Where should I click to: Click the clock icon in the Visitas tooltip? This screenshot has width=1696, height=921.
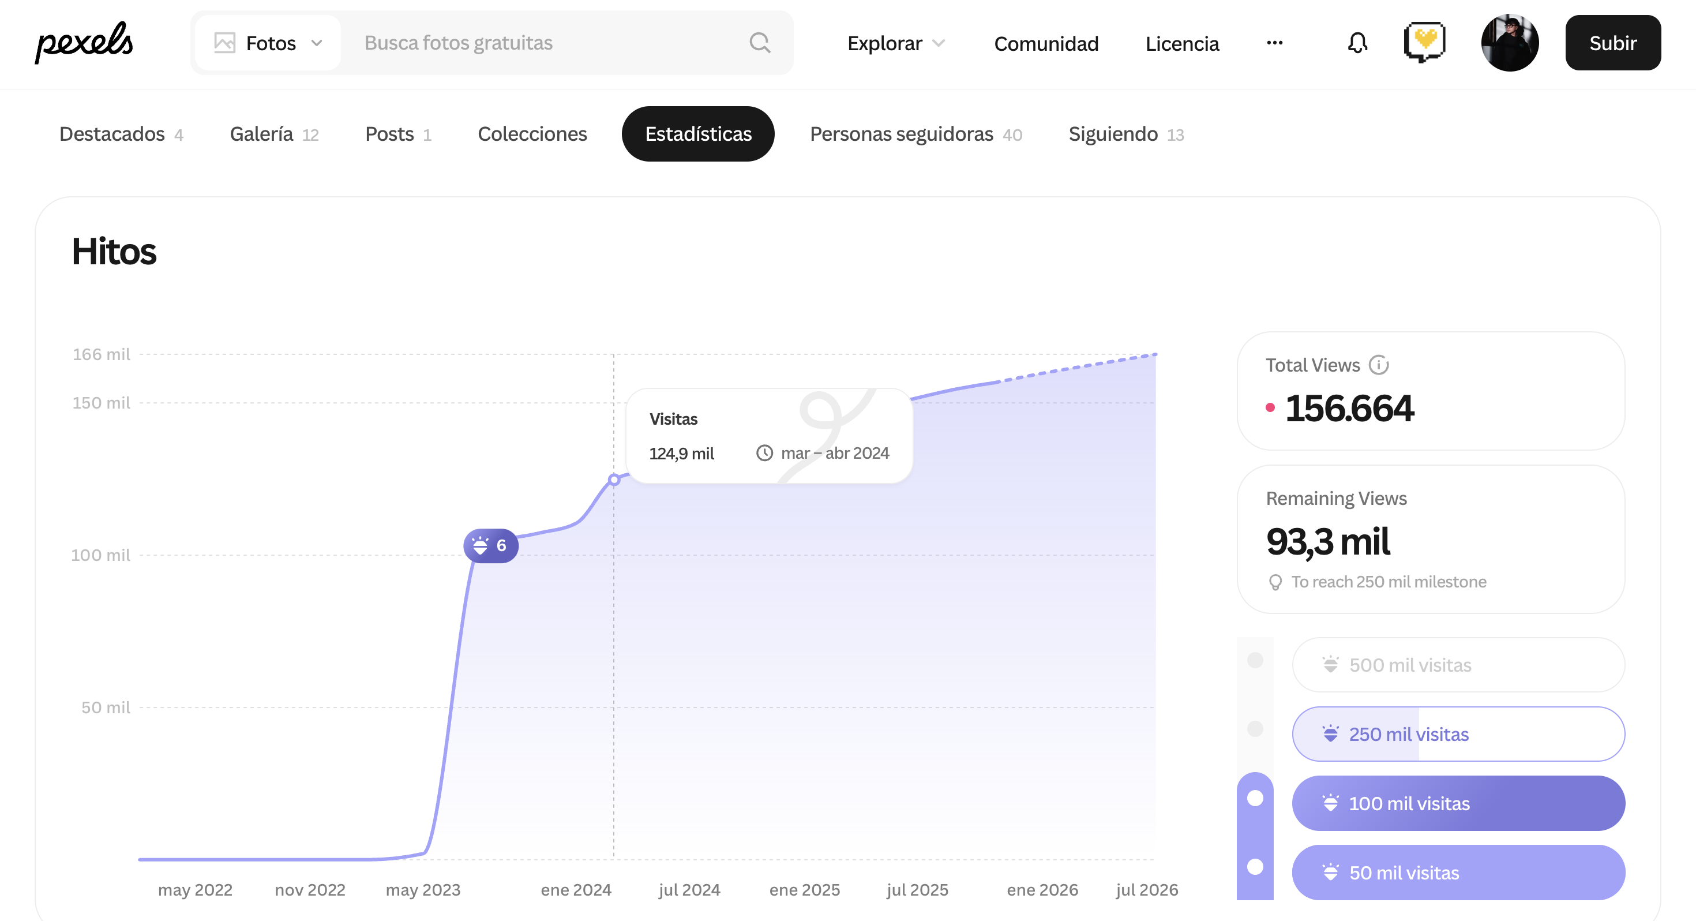click(764, 453)
